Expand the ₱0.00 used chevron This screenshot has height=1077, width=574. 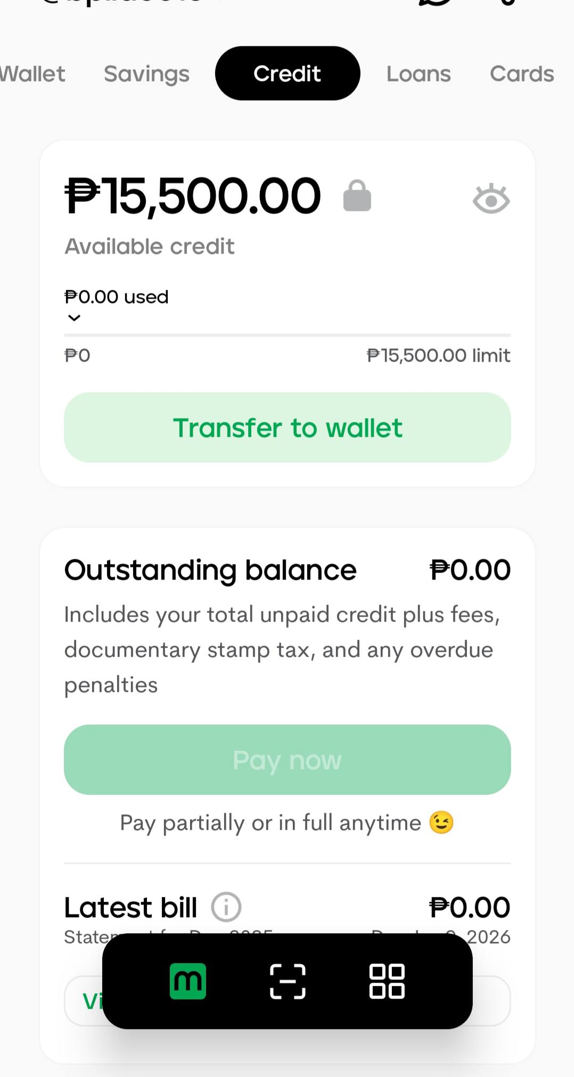click(74, 318)
